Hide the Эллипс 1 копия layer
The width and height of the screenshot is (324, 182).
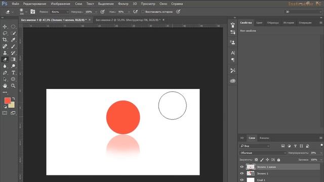[x=242, y=167]
